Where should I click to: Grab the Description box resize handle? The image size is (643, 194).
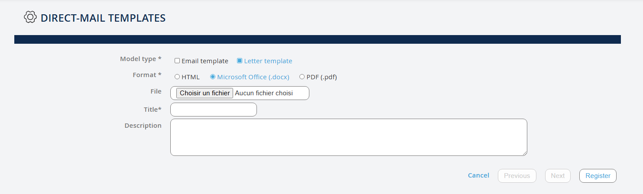525,153
